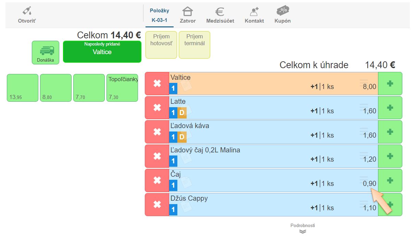
Task: Toggle the D badge on Latte
Action: (x=182, y=113)
